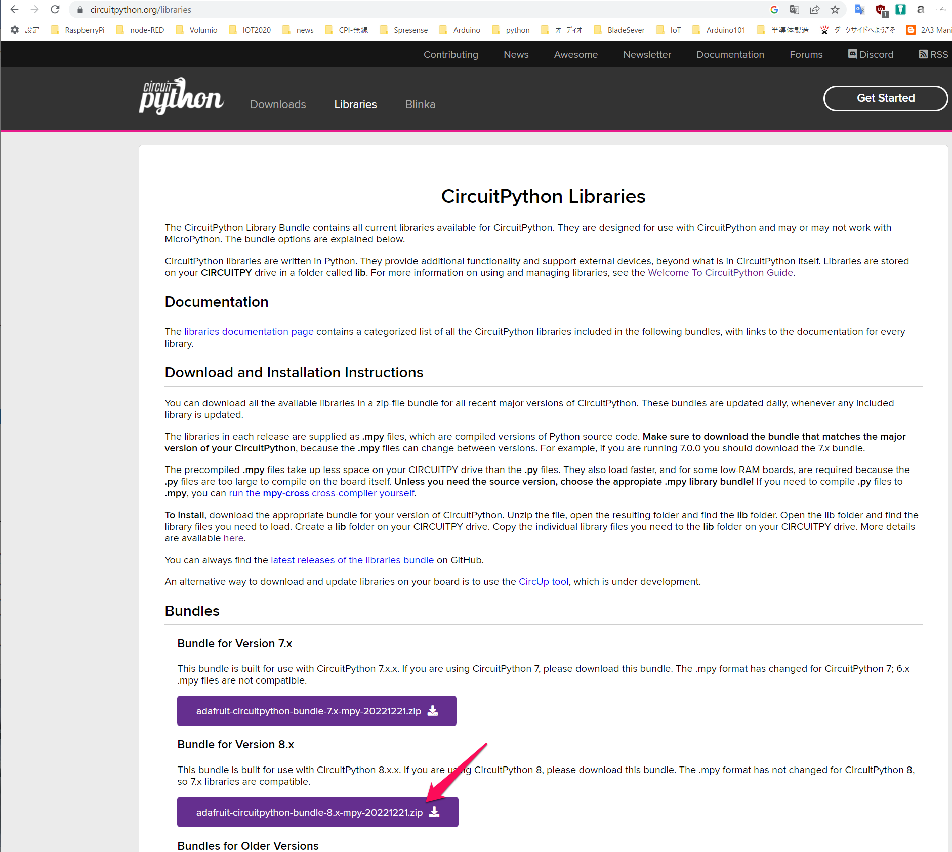Viewport: 952px width, 852px height.
Task: Open the Spresense bookmark folder
Action: coord(404,30)
